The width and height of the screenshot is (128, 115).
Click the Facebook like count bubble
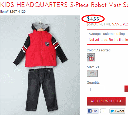(x=103, y=111)
